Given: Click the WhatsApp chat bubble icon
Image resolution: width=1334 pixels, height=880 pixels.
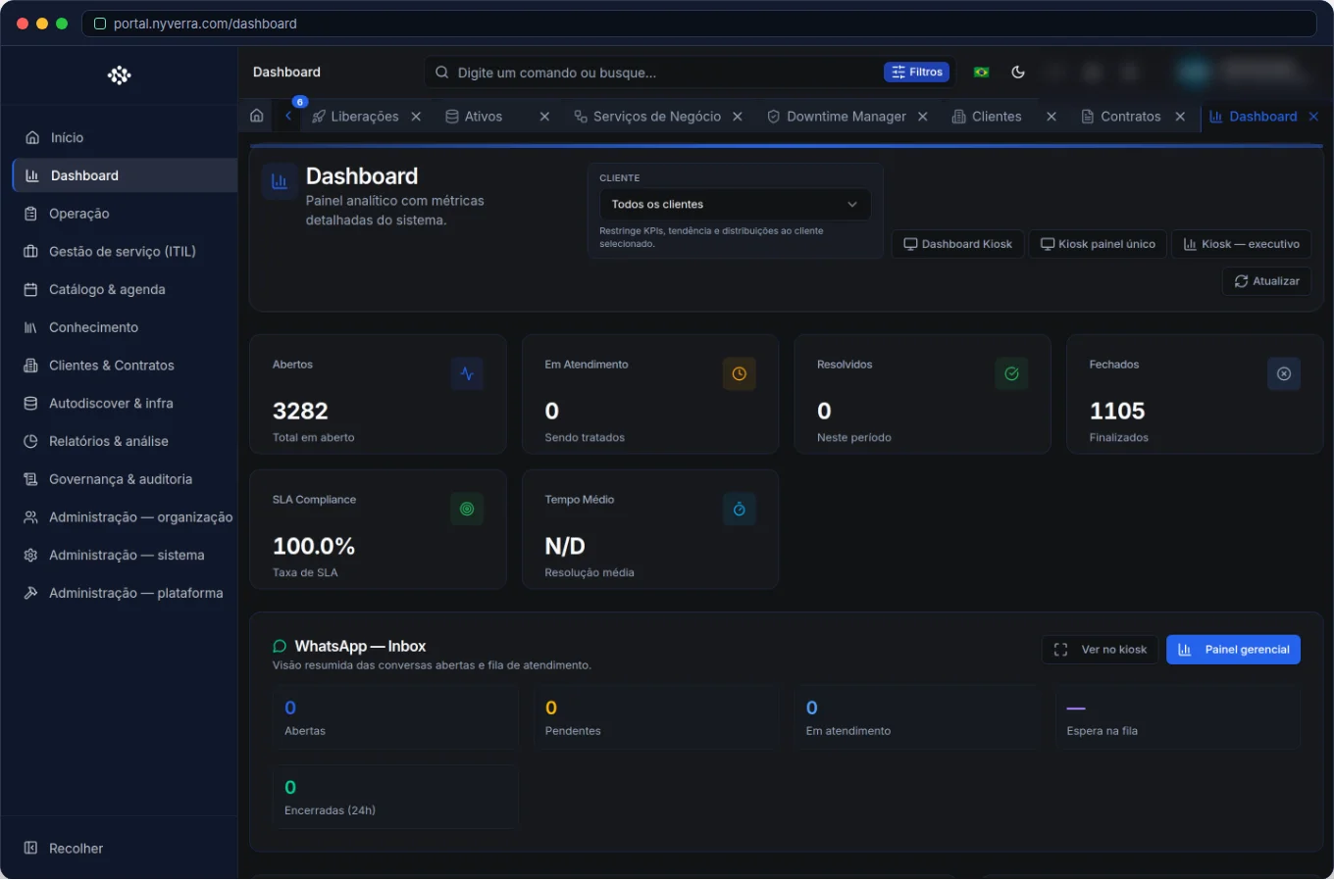Looking at the screenshot, I should pyautogui.click(x=280, y=647).
